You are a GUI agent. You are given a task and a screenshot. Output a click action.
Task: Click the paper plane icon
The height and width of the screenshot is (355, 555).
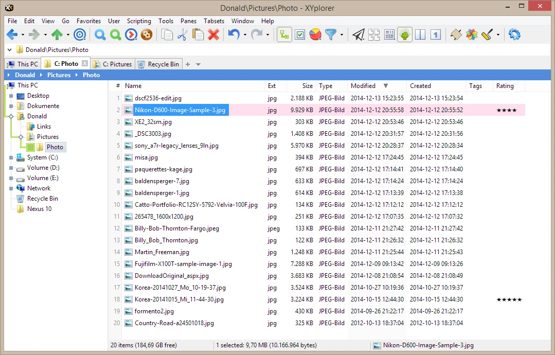[358, 35]
